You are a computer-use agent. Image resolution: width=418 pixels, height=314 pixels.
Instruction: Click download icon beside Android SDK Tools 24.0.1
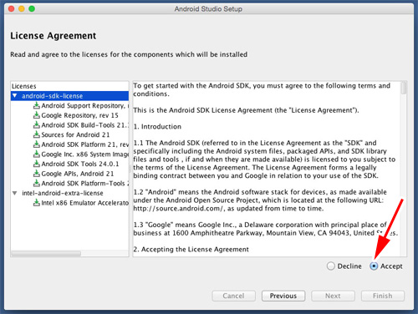pyautogui.click(x=37, y=164)
